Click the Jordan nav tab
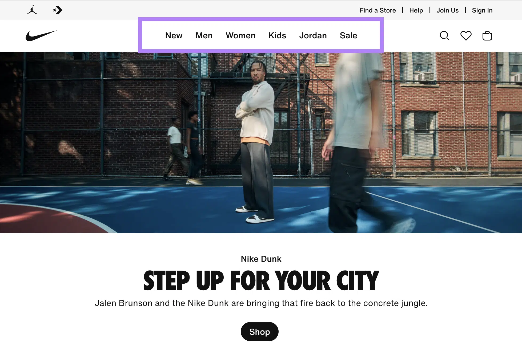 (313, 35)
